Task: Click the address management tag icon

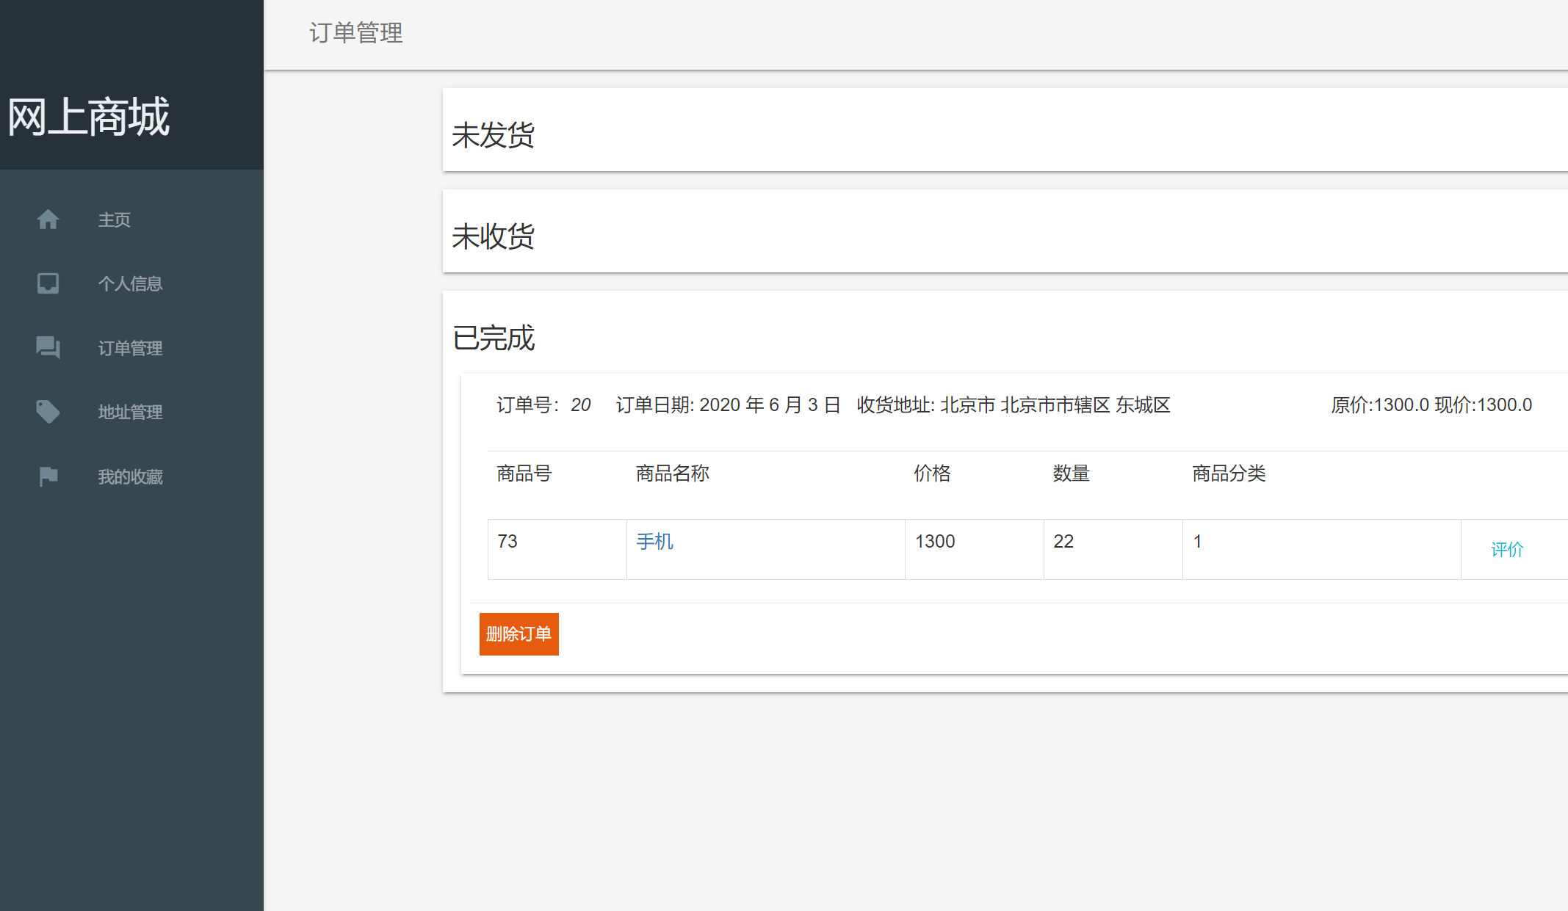Action: pos(48,412)
